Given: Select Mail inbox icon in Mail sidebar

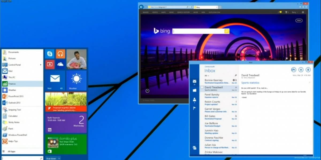Looking at the screenshot, I should click(194, 81).
